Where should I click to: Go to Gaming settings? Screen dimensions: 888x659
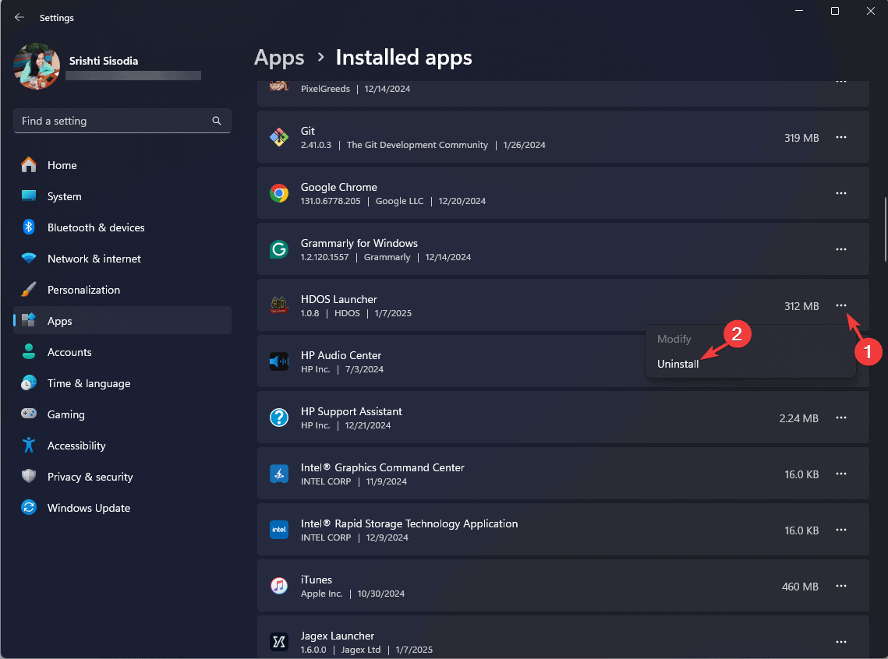pyautogui.click(x=122, y=414)
